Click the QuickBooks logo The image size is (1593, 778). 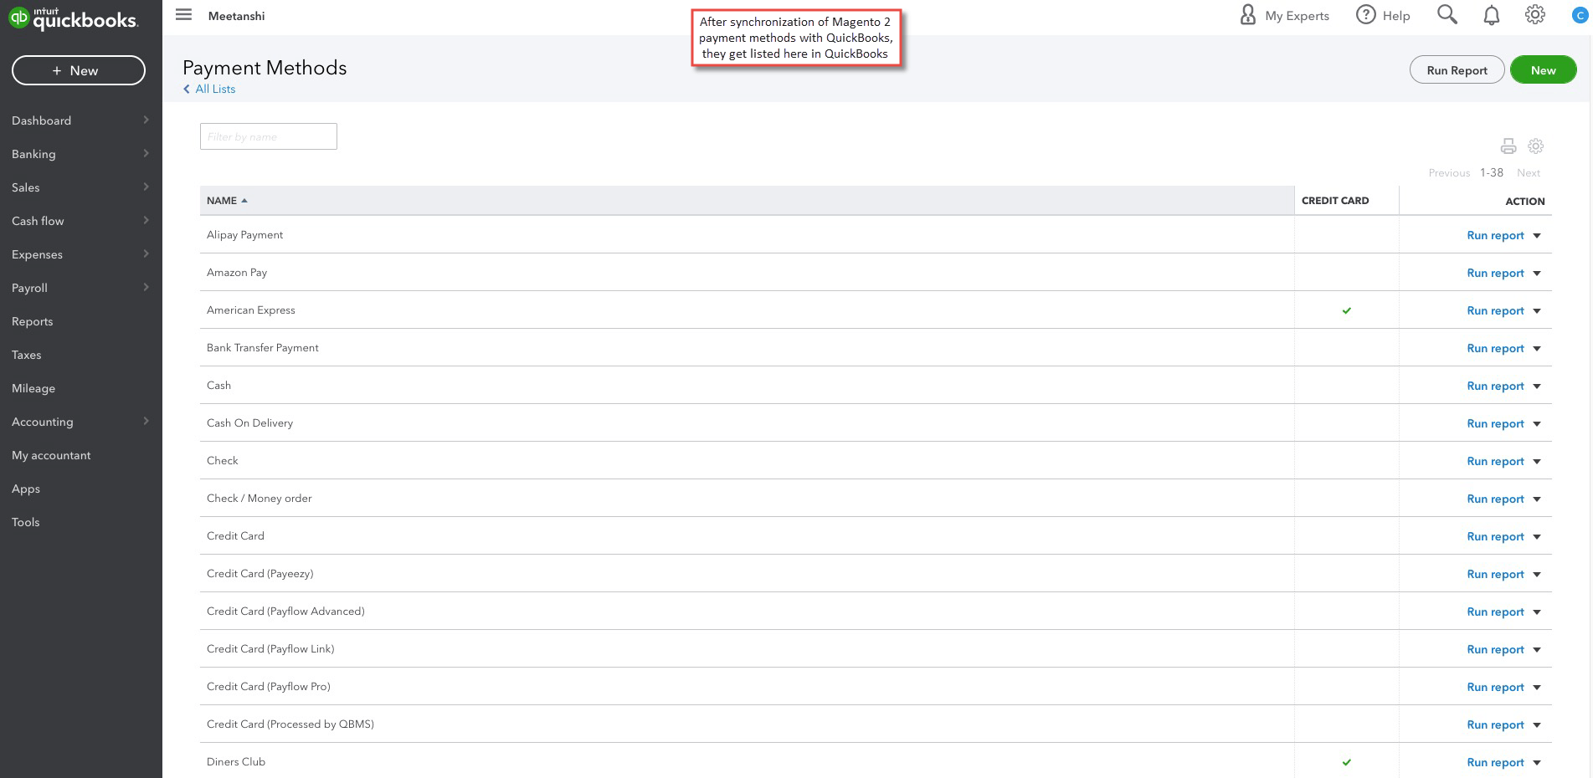point(74,18)
